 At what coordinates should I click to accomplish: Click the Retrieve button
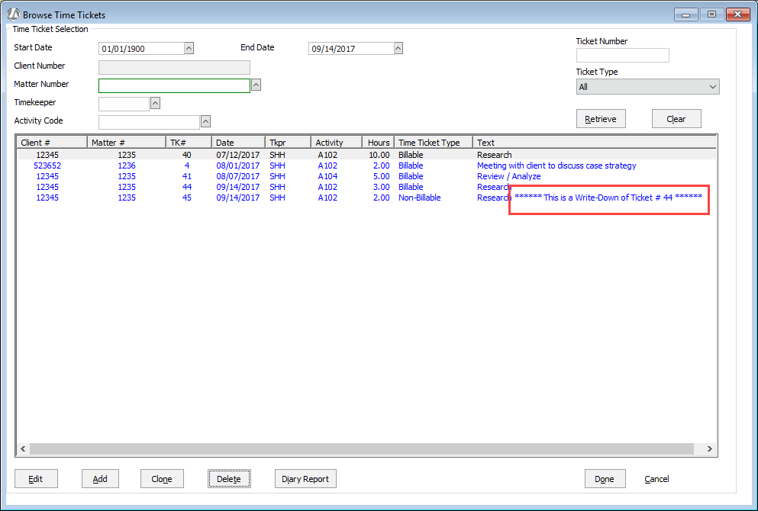tap(601, 119)
